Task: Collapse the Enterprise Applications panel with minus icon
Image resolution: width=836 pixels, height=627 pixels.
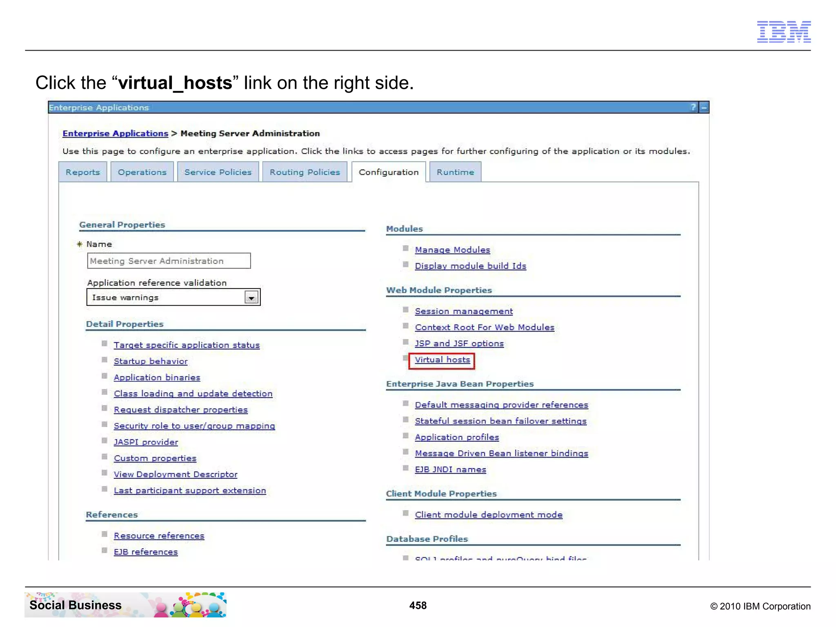Action: 704,107
